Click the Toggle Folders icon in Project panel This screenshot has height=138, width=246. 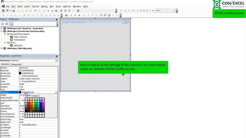[11, 24]
